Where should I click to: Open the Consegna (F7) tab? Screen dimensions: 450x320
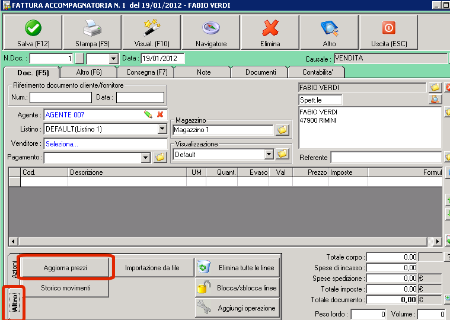click(146, 72)
